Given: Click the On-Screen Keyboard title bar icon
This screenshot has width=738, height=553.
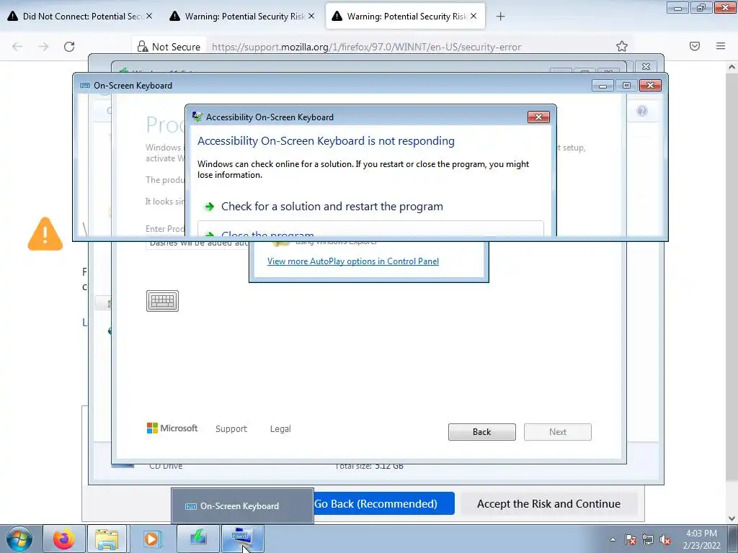Looking at the screenshot, I should tap(85, 86).
